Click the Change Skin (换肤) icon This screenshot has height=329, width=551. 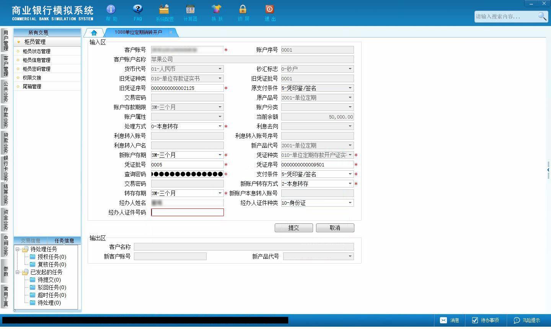[217, 13]
